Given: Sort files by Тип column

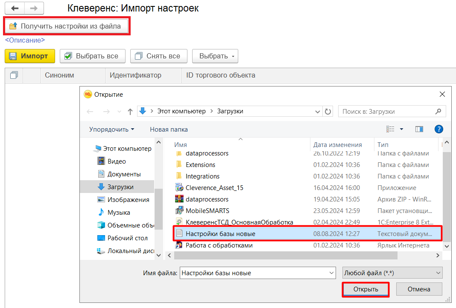Looking at the screenshot, I should coord(383,144).
